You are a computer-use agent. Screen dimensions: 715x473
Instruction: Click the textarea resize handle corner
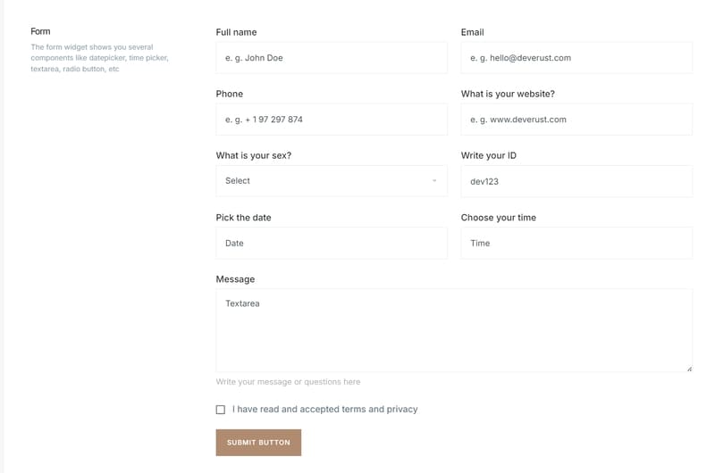click(689, 369)
